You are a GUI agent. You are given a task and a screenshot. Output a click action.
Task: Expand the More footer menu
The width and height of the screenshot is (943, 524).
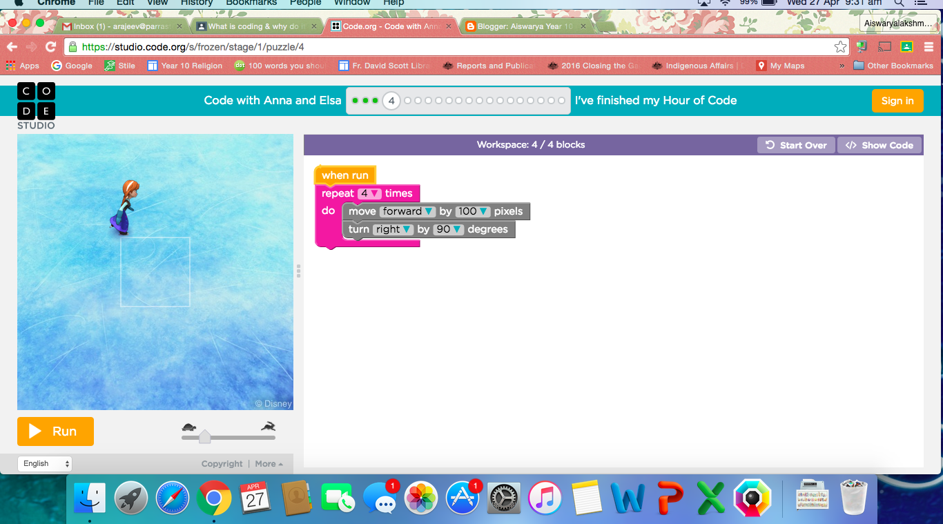point(269,464)
